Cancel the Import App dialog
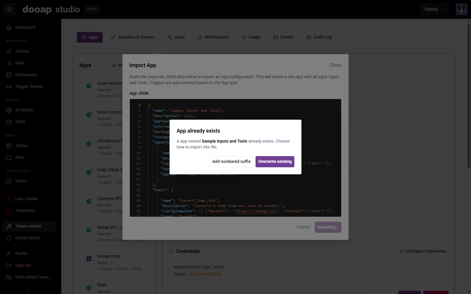The image size is (471, 294). (303, 227)
